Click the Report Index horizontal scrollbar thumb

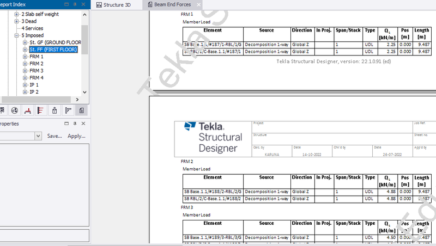pos(36,100)
